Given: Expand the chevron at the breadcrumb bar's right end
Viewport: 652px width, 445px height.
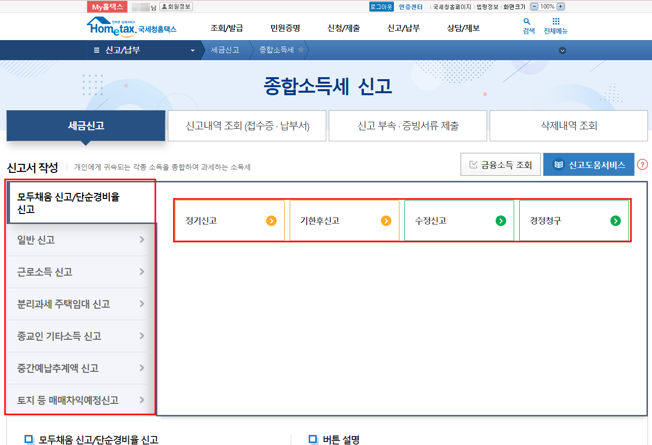Looking at the screenshot, I should tap(562, 50).
